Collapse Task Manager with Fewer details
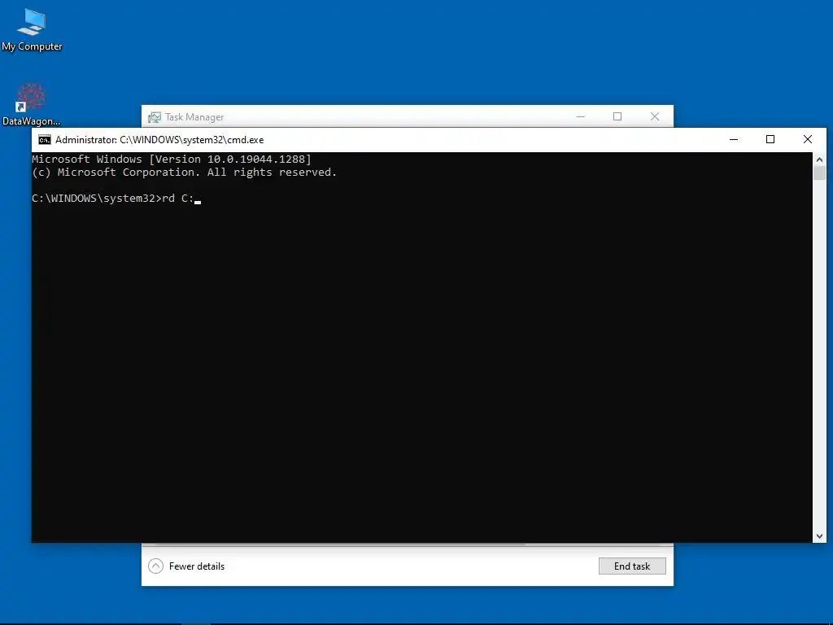Screen dimensions: 833x625 click(186, 566)
